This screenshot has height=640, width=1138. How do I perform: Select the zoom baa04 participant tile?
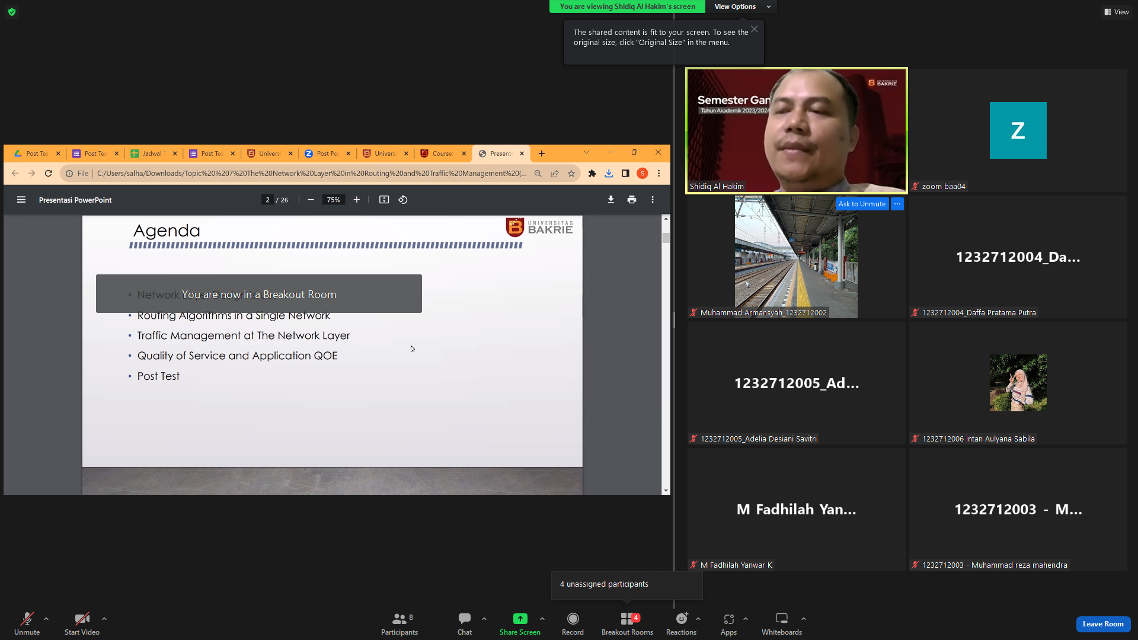tap(1018, 130)
